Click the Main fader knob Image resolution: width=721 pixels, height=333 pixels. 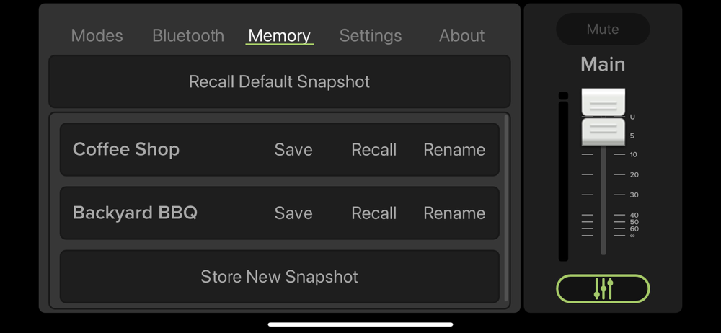click(x=603, y=117)
